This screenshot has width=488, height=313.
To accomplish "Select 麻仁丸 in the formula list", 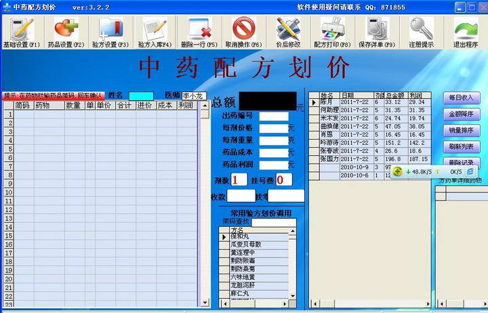I will click(254, 293).
